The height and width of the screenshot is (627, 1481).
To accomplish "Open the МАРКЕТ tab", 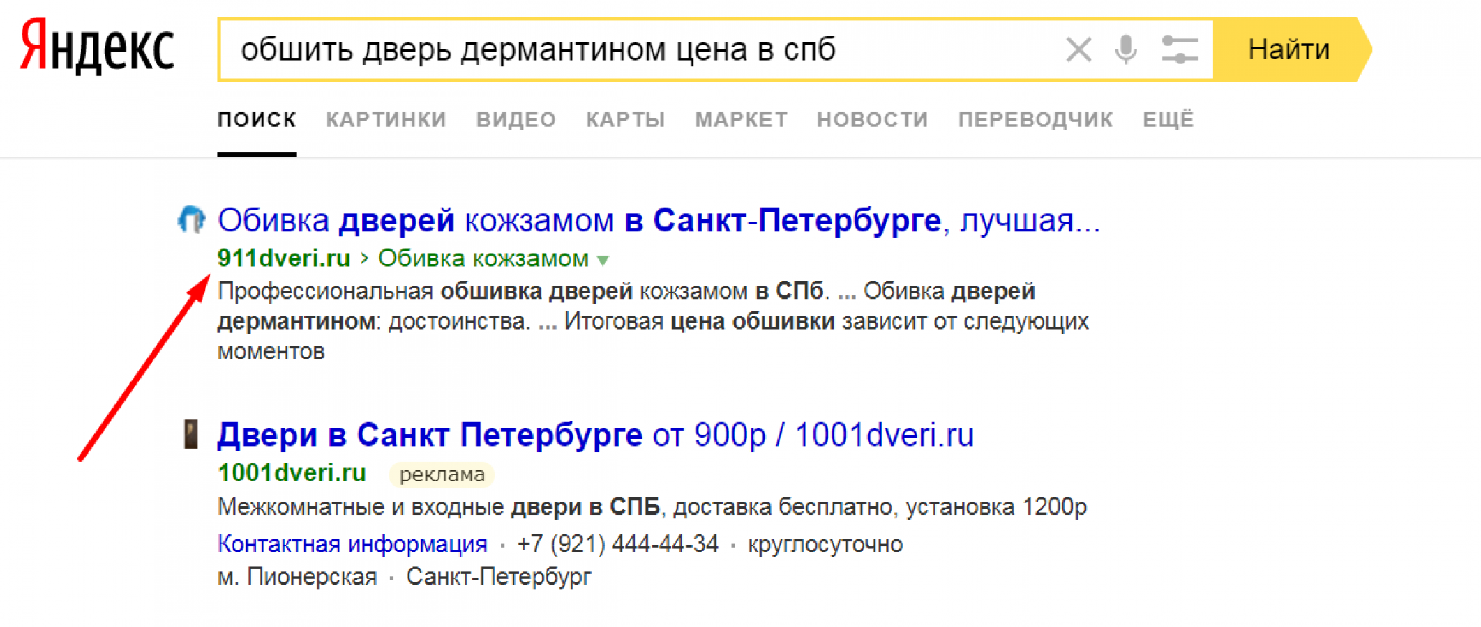I will [742, 120].
